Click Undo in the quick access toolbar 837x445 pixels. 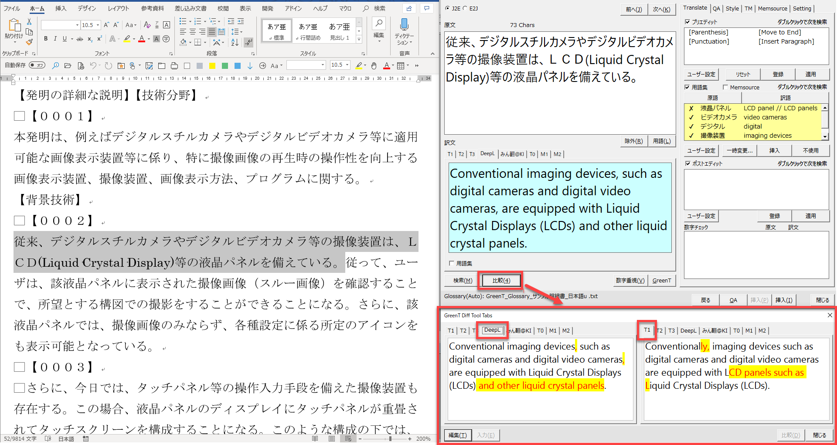coord(93,65)
